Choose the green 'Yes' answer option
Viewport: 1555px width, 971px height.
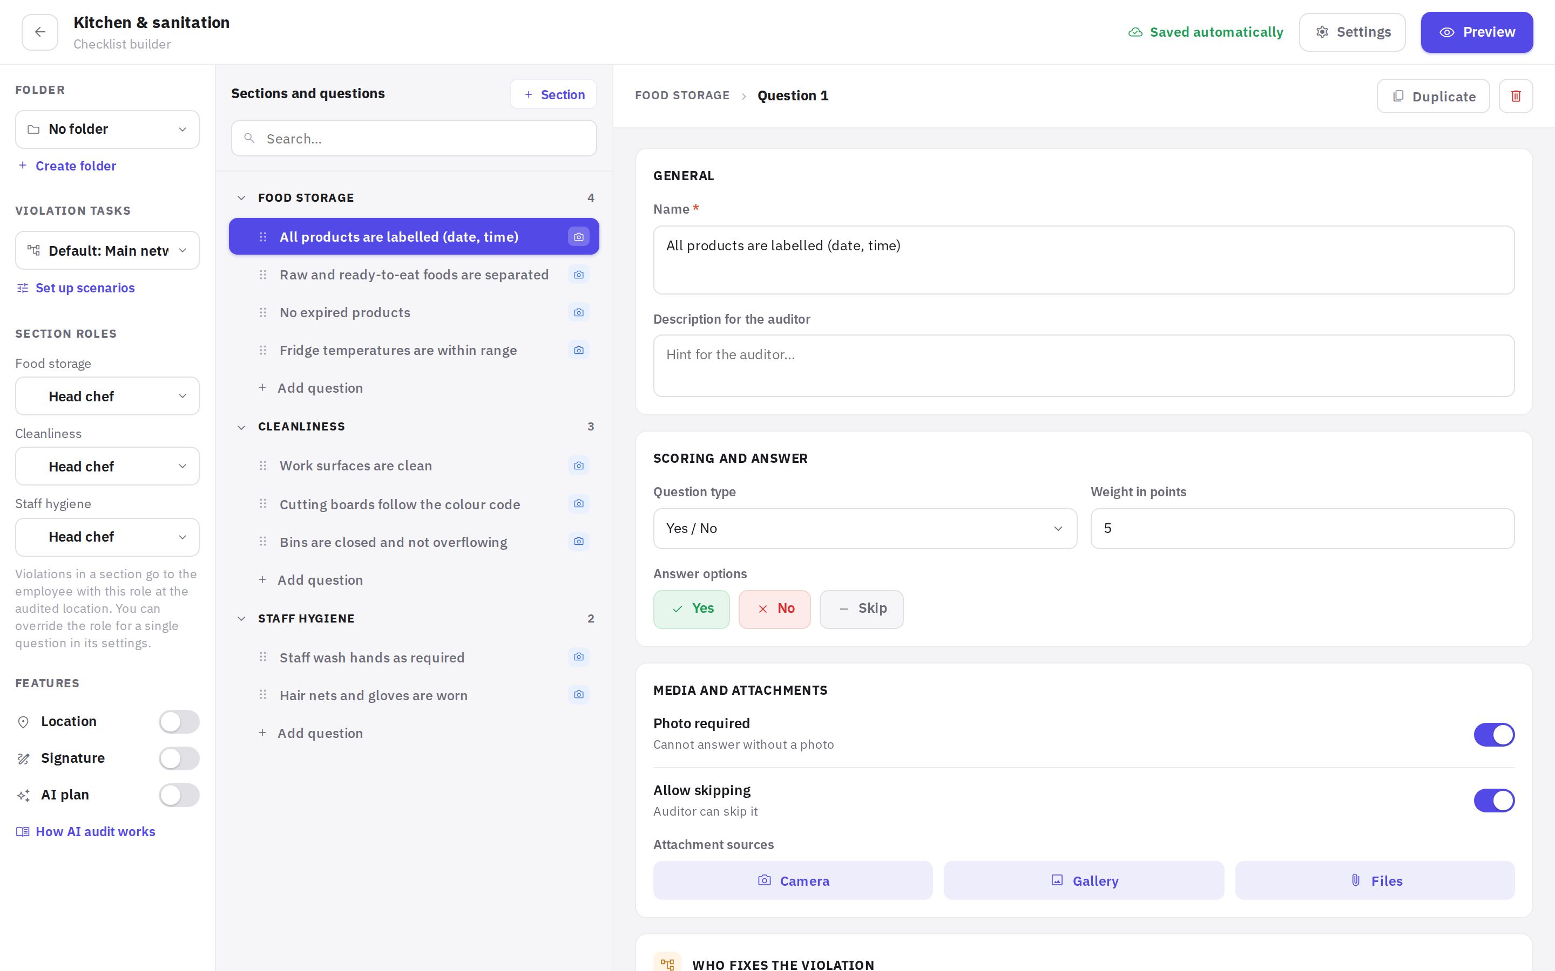pyautogui.click(x=692, y=609)
